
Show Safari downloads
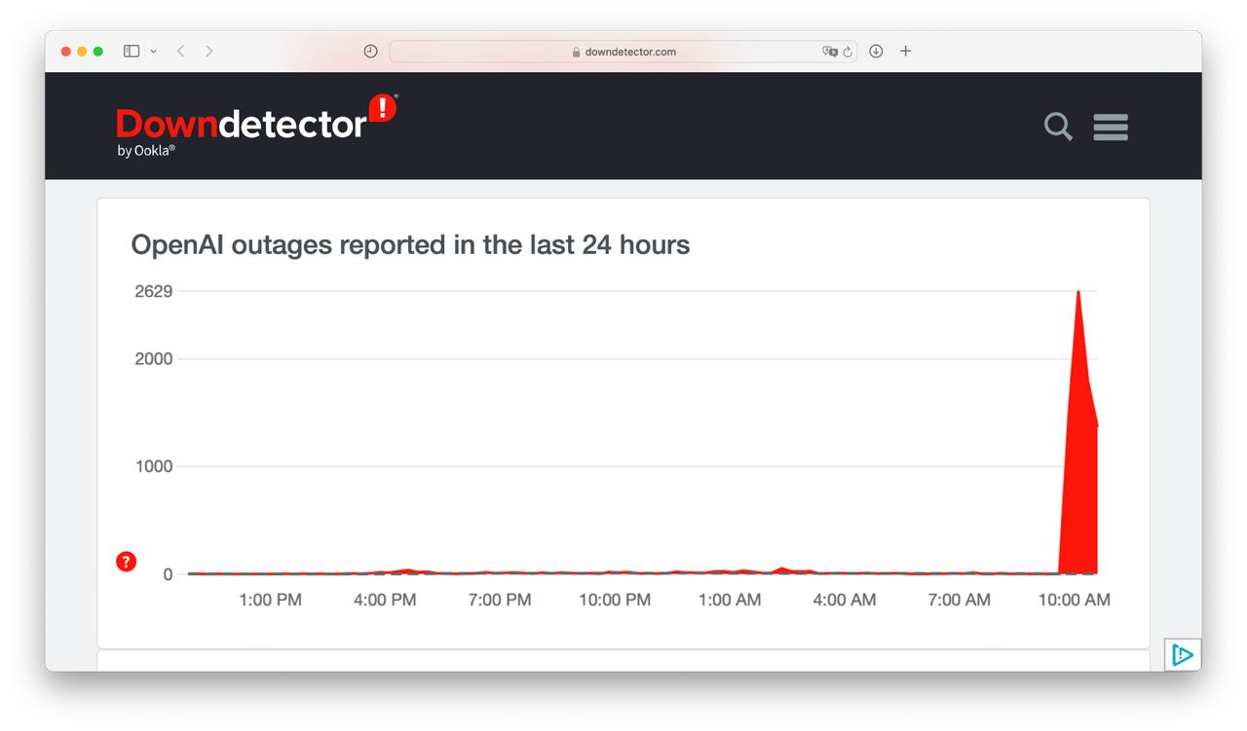[876, 52]
